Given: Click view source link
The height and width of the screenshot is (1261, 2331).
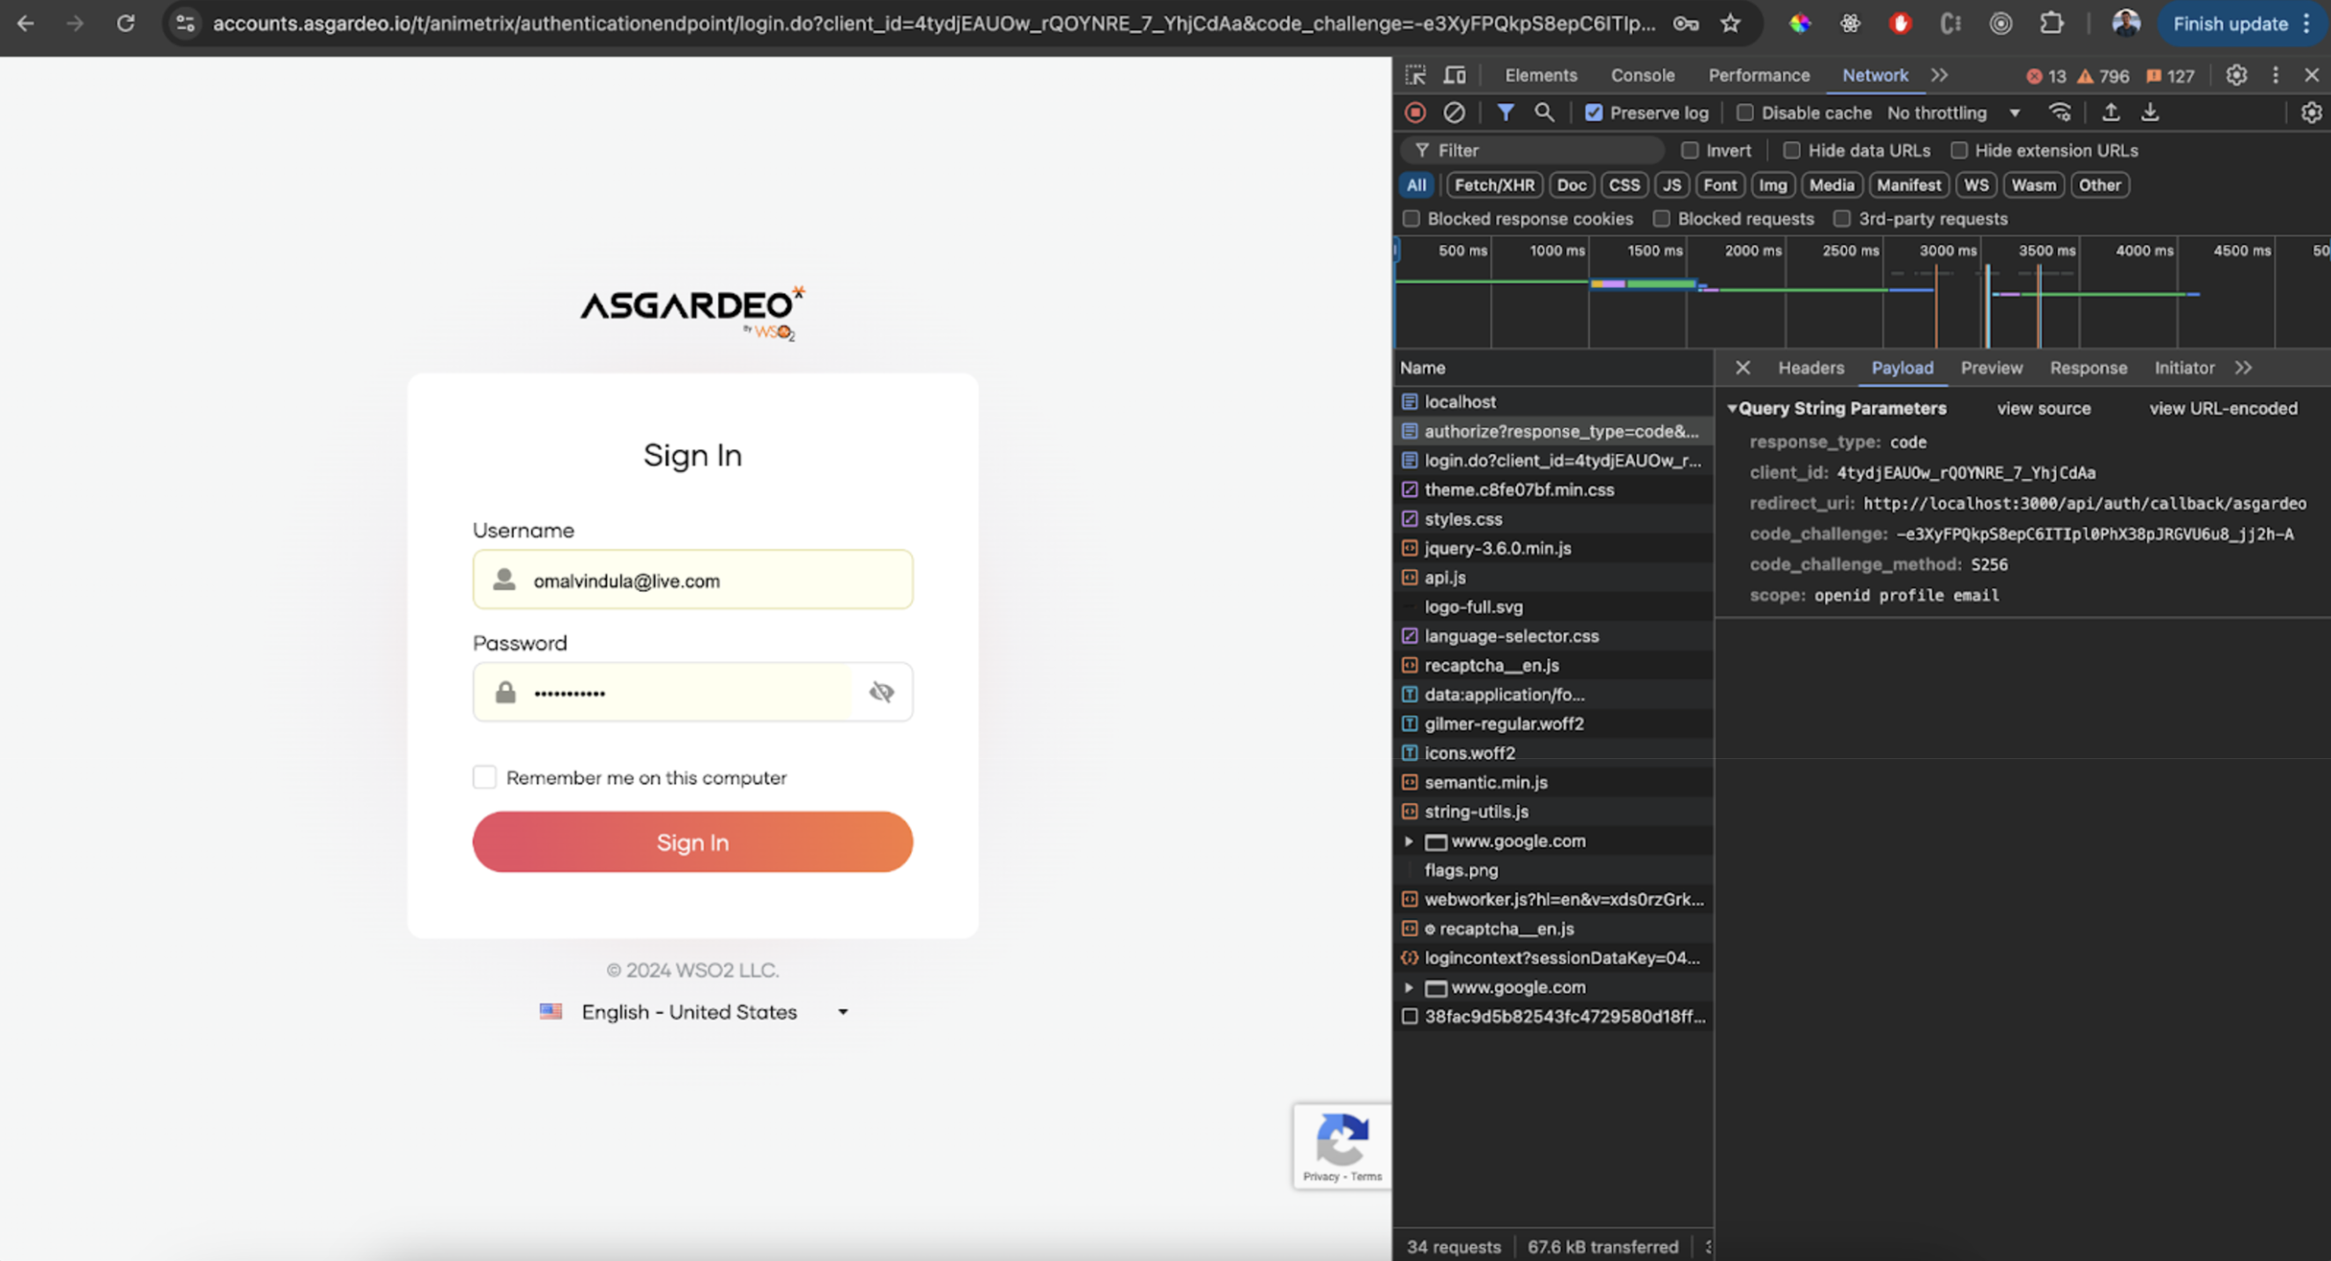Looking at the screenshot, I should tap(2043, 408).
